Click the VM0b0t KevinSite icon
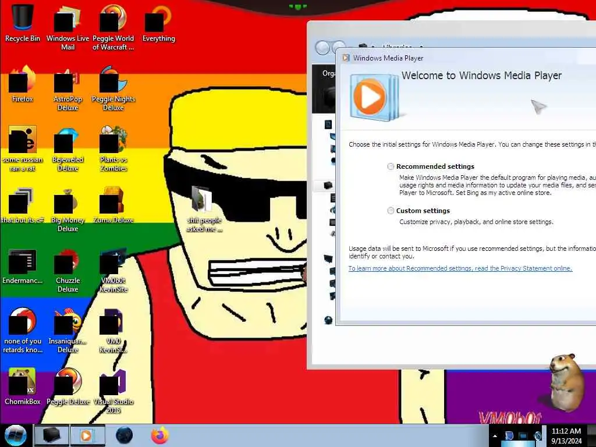Viewport: 596px width, 447px height. [x=113, y=270]
